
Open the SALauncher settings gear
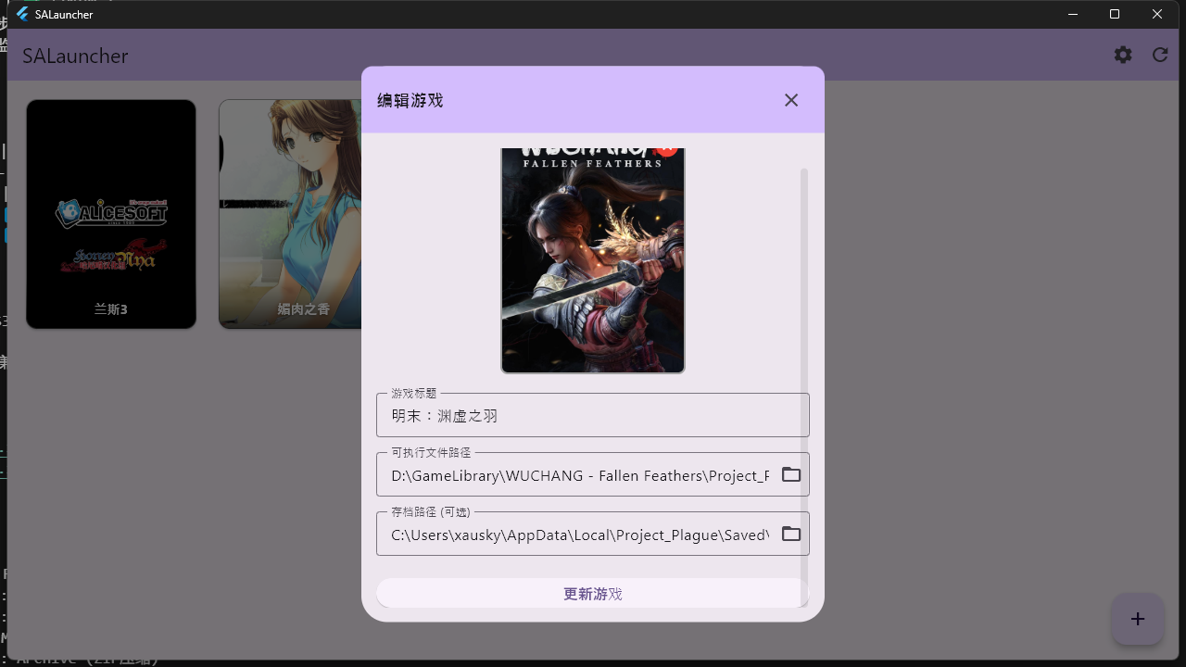1123,55
